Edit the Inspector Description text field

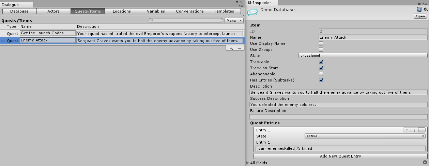click(x=338, y=92)
